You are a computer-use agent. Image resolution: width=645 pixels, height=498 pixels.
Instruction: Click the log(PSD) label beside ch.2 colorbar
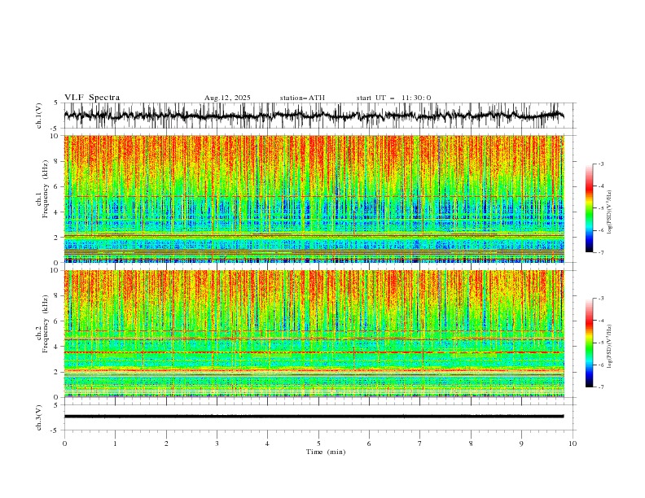point(610,347)
